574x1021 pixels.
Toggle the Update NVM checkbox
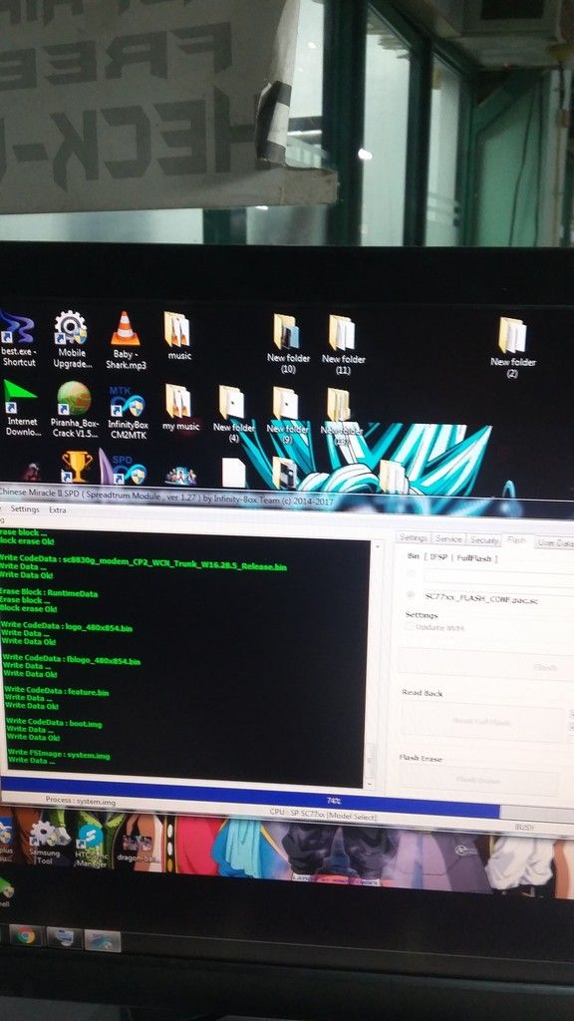coord(409,626)
